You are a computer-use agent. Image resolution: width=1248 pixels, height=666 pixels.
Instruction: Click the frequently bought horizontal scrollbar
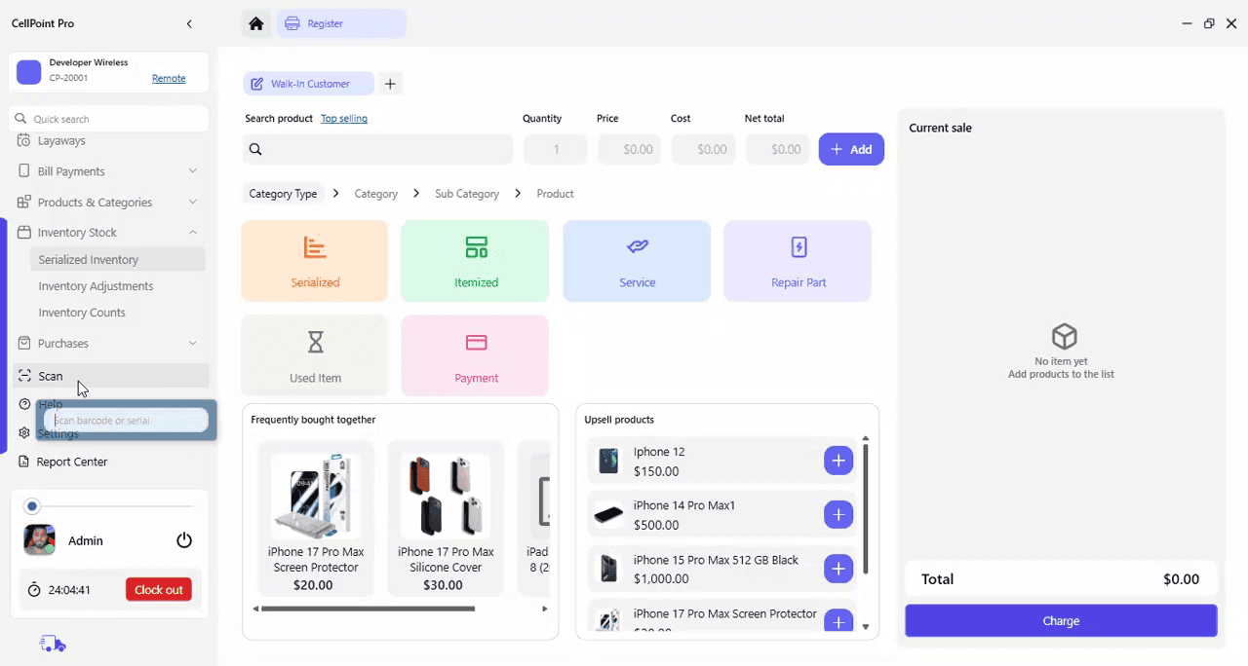369,609
